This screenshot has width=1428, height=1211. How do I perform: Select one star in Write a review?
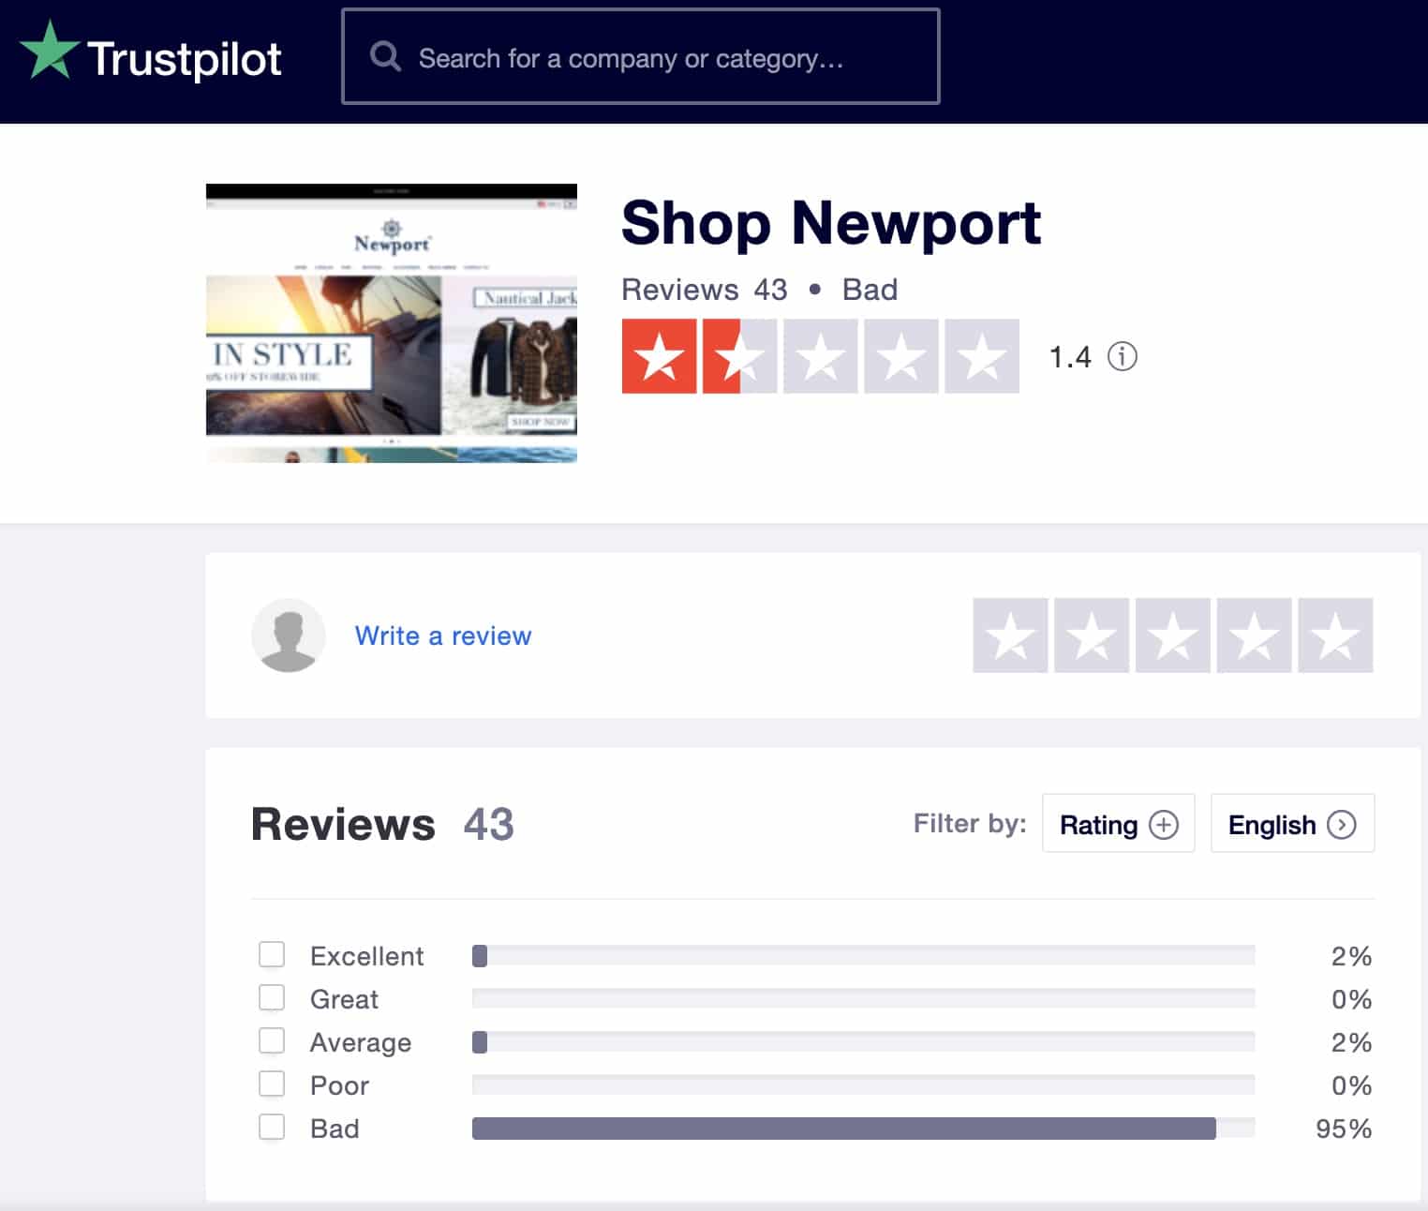(x=1010, y=635)
